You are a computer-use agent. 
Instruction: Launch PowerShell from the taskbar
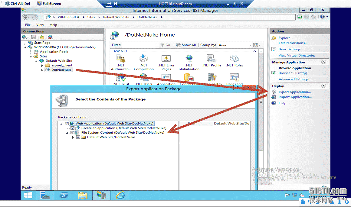64,196
